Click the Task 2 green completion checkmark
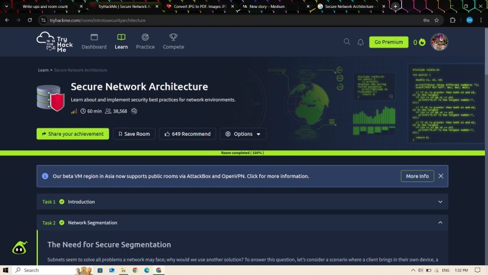The width and height of the screenshot is (488, 275). [x=62, y=222]
